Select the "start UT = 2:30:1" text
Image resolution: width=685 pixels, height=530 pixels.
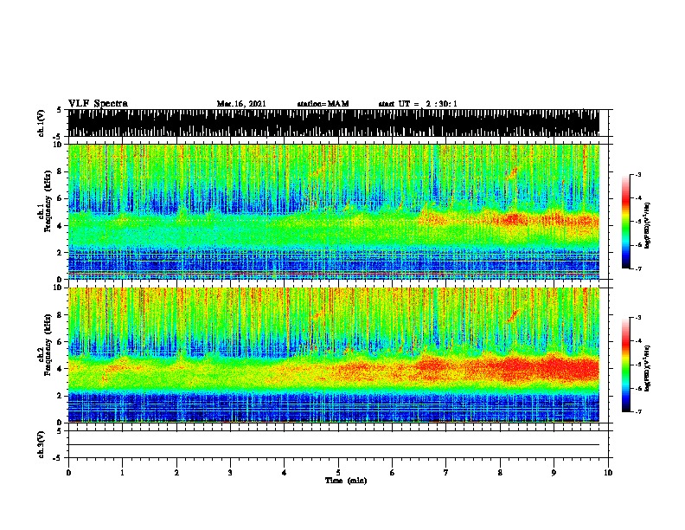(x=418, y=104)
